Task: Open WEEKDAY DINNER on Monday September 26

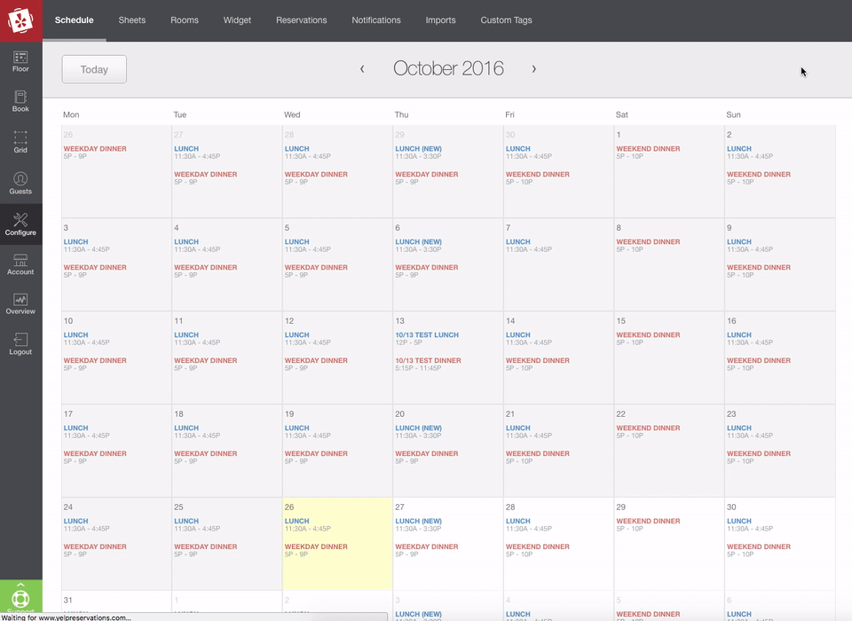Action: 95,149
